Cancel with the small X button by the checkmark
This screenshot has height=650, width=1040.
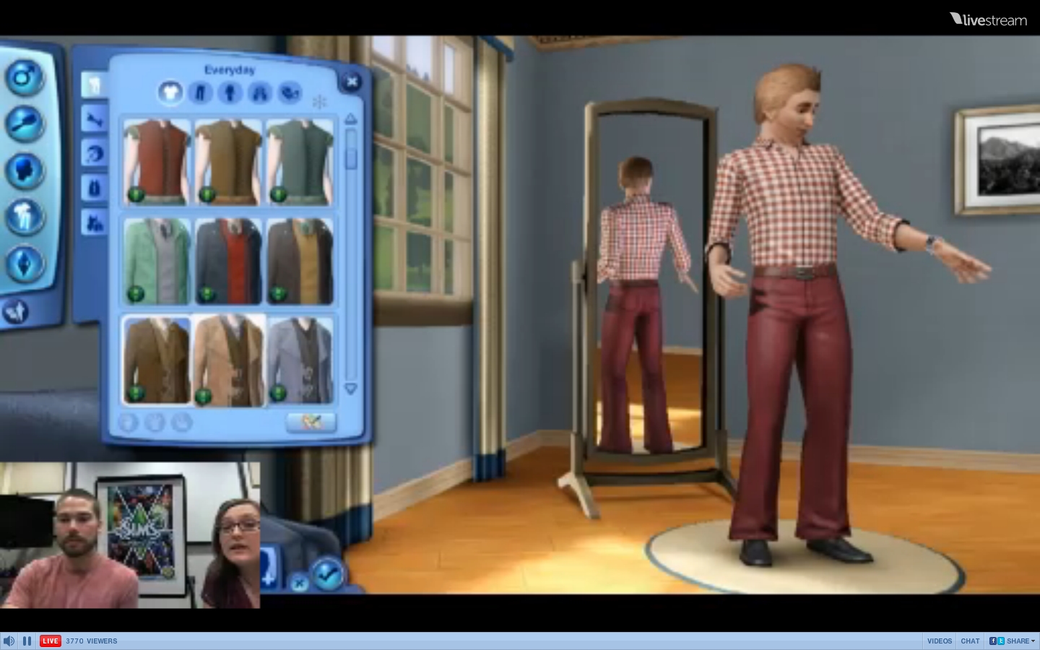coord(299,581)
